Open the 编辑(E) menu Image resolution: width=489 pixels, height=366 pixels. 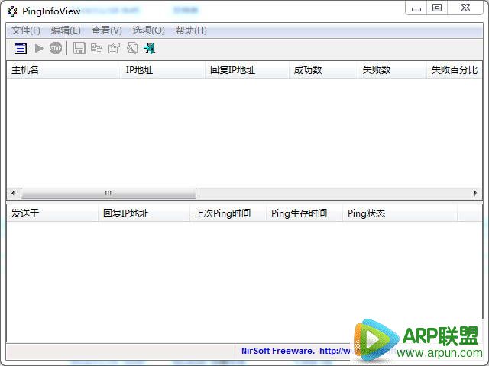(x=66, y=30)
